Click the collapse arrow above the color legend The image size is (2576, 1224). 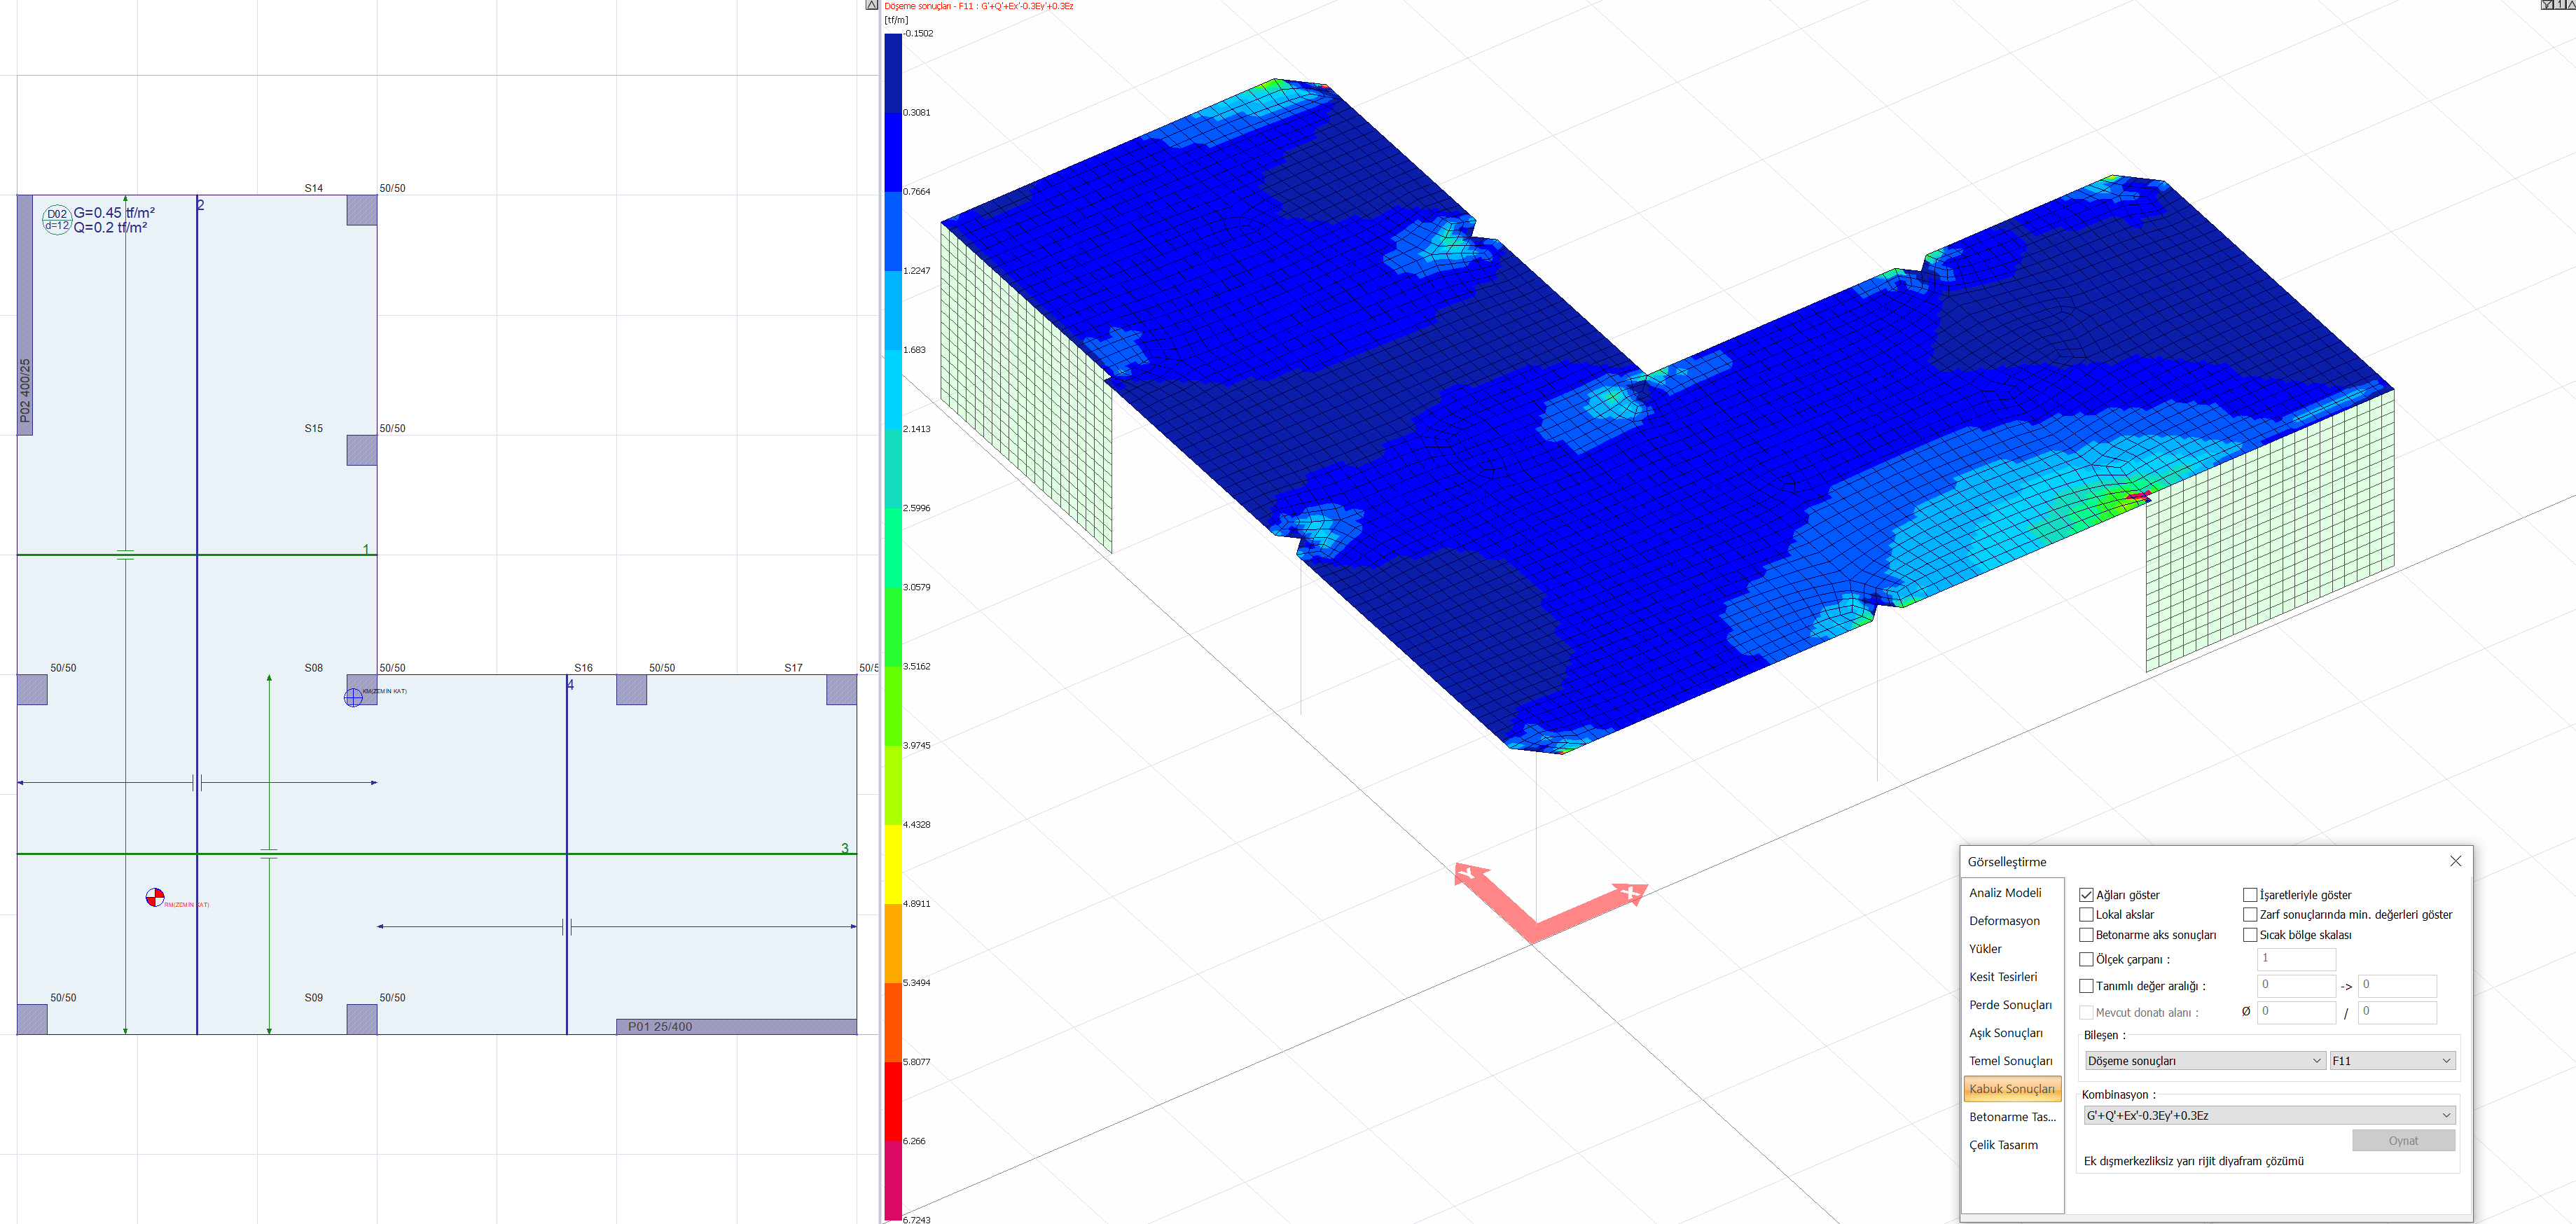tap(872, 4)
